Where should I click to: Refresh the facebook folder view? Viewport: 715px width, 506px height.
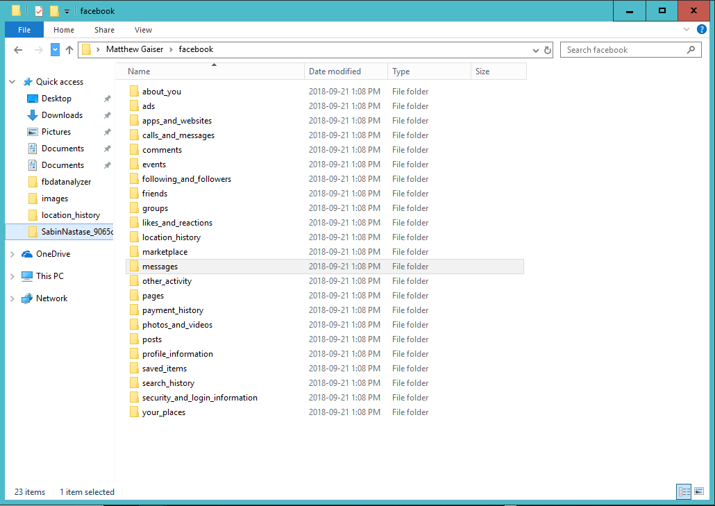point(548,50)
